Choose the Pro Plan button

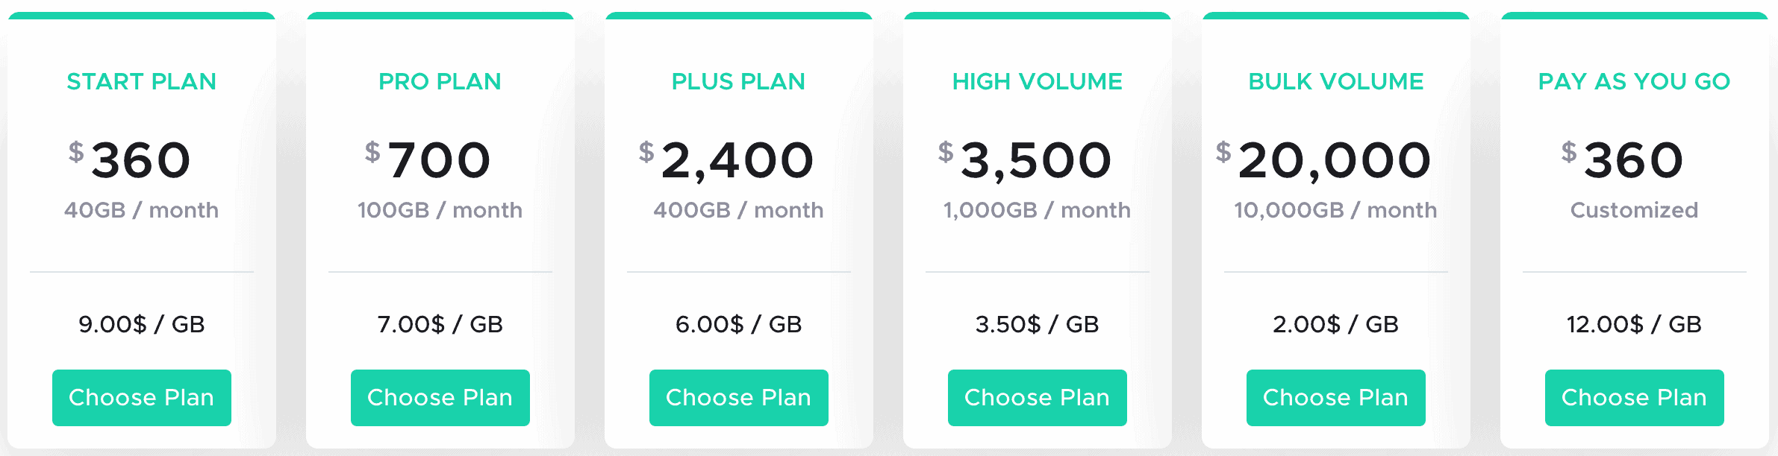[440, 398]
